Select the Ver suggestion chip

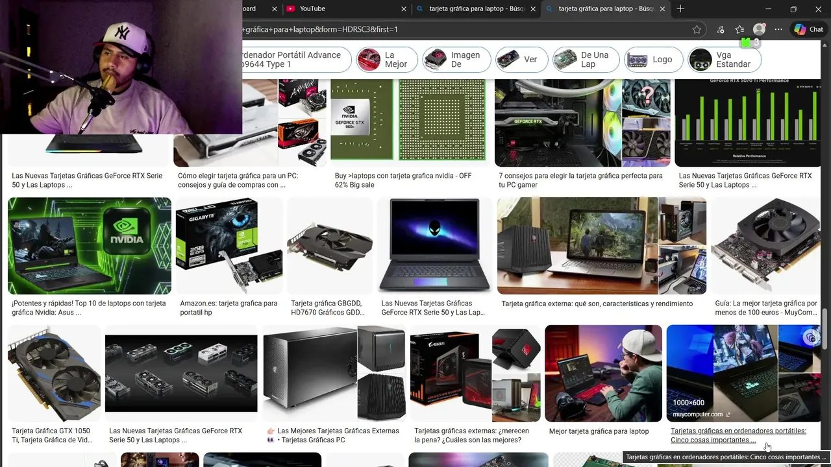pos(521,60)
